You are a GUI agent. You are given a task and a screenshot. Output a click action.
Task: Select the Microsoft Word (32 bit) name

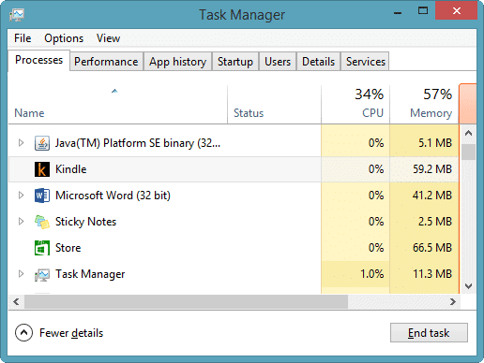[x=113, y=196]
